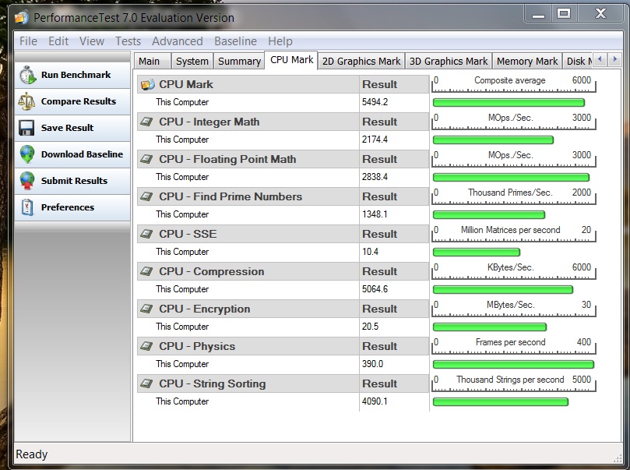
Task: Click the chip icon beside CPU - String Sorting
Action: [x=146, y=383]
